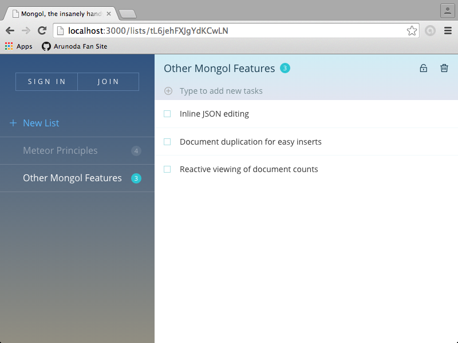The image size is (458, 343).
Task: Click the New List plus icon
Action: [13, 123]
